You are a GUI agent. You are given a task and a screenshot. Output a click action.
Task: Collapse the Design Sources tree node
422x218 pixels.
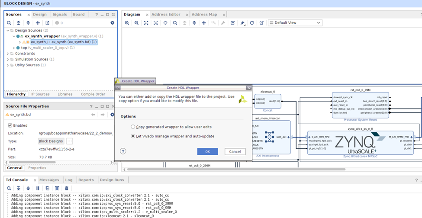pos(8,31)
